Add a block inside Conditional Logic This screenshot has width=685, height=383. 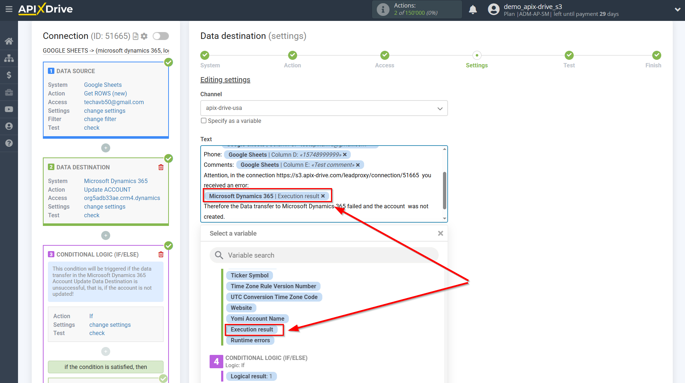[106, 351]
